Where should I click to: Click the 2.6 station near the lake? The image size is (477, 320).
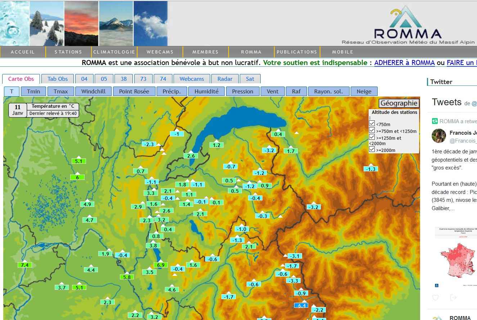tap(191, 156)
